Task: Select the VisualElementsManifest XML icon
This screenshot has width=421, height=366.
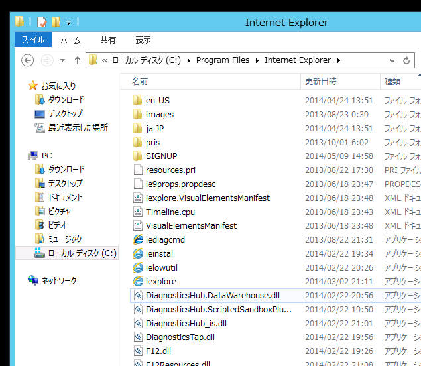Action: click(138, 226)
